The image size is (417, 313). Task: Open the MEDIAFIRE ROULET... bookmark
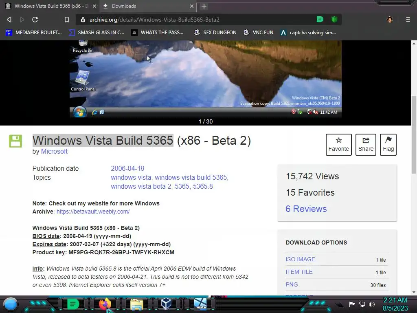tap(34, 33)
